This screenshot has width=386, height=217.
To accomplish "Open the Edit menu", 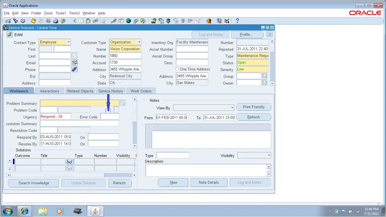I will tap(15, 13).
